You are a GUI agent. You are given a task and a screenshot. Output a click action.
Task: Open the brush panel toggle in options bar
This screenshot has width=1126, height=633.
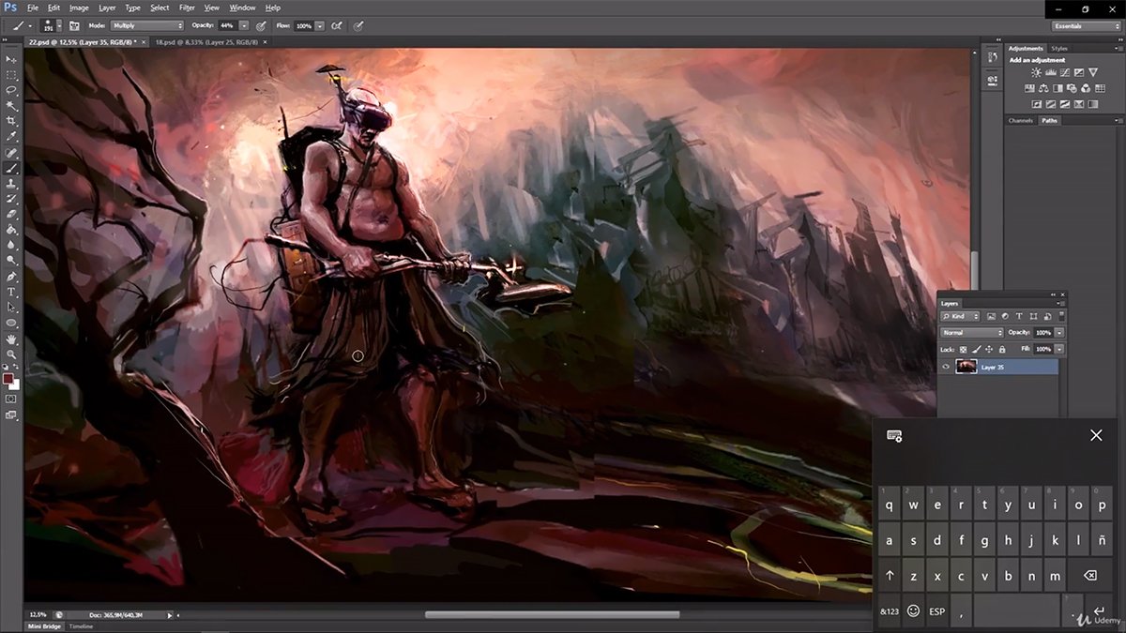click(x=74, y=25)
